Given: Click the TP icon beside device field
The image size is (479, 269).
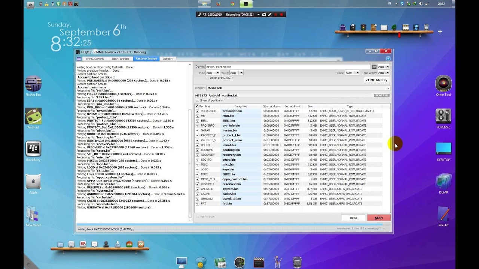Looking at the screenshot, I should (x=374, y=67).
